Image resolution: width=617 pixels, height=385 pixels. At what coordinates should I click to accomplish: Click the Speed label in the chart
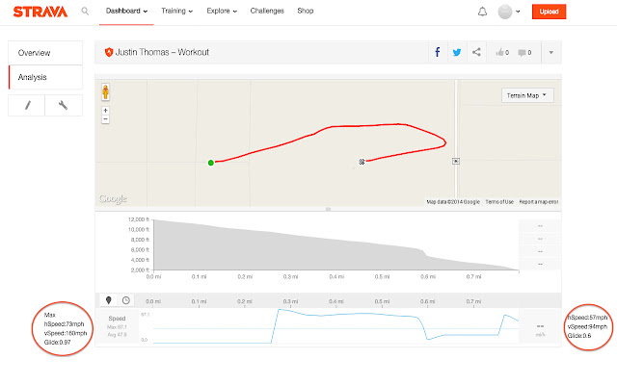click(117, 319)
